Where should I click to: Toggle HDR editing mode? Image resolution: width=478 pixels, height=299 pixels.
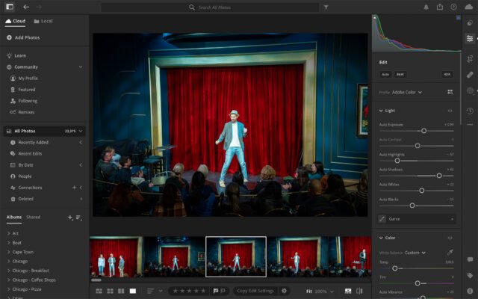pyautogui.click(x=447, y=75)
